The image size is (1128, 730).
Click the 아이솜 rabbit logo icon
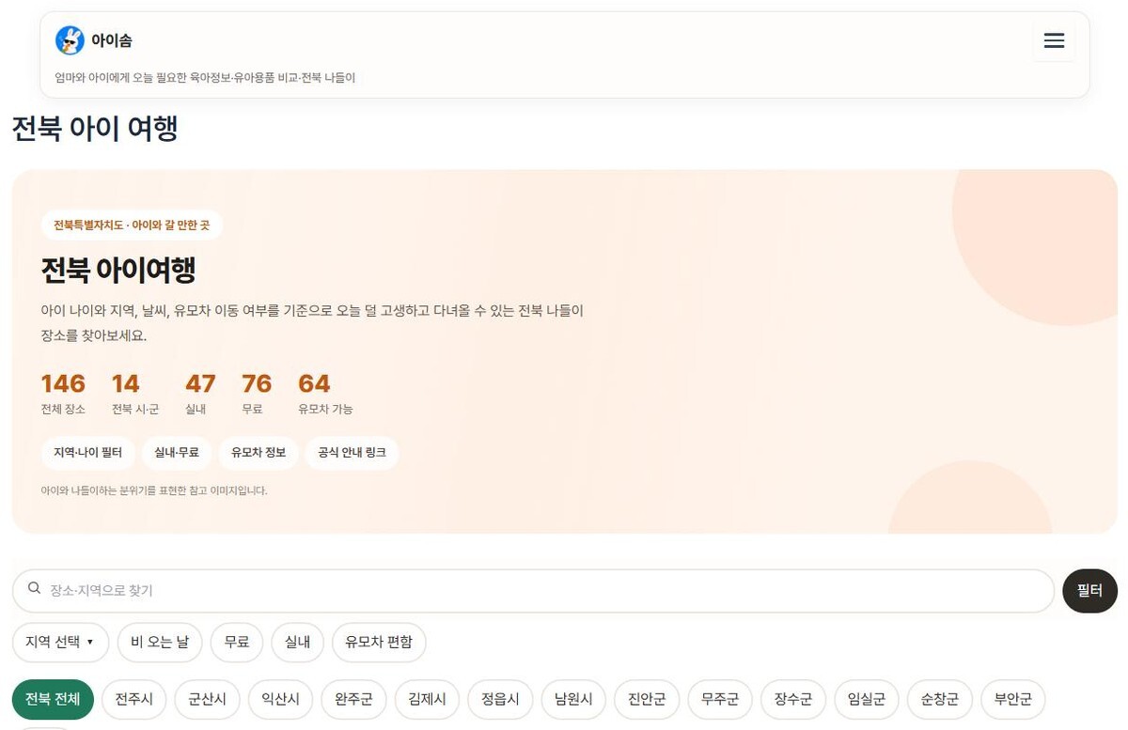70,40
